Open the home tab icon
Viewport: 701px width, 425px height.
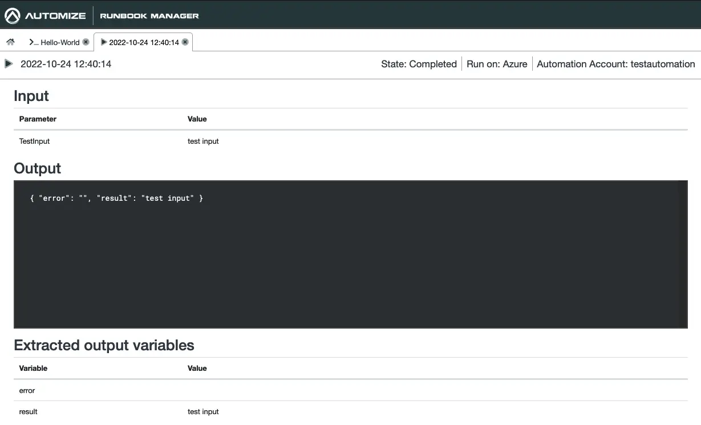[x=10, y=42]
